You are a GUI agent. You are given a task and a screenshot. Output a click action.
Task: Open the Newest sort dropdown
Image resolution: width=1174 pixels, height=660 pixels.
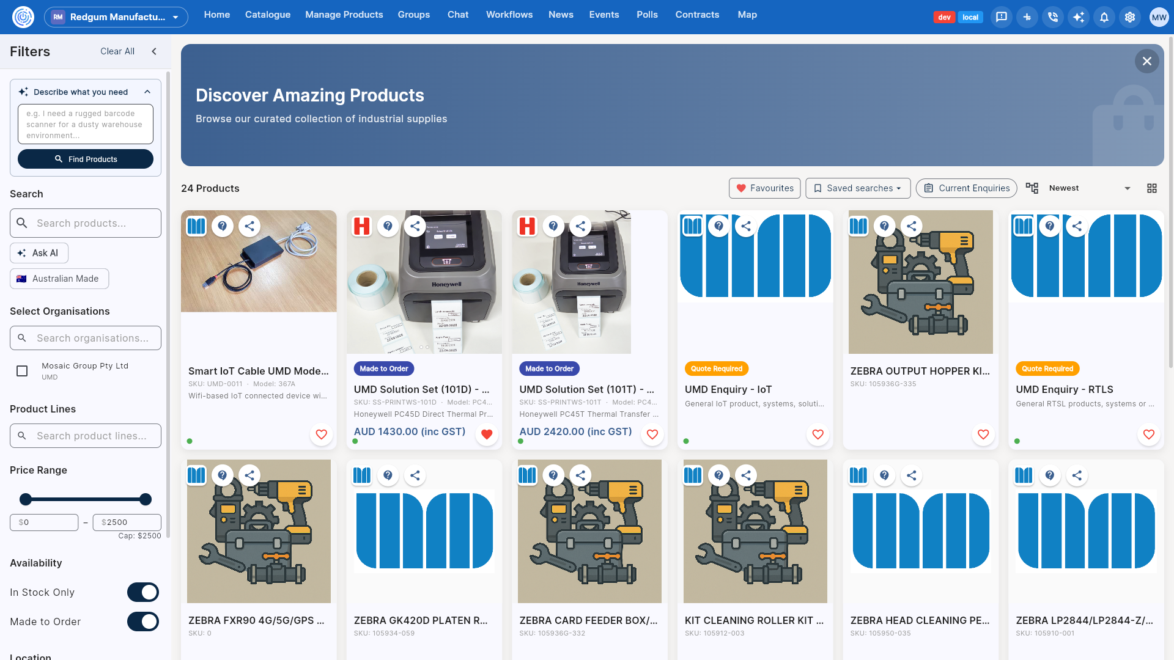1089,188
